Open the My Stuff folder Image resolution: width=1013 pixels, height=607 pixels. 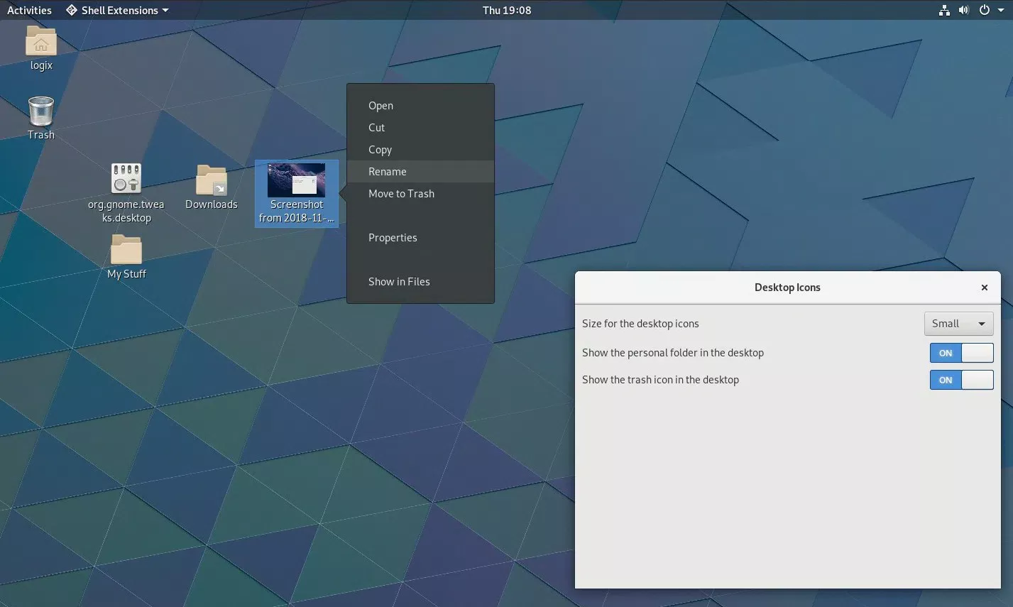point(126,250)
